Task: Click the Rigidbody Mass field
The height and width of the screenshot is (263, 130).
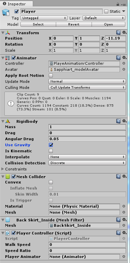Action: tap(87, 127)
